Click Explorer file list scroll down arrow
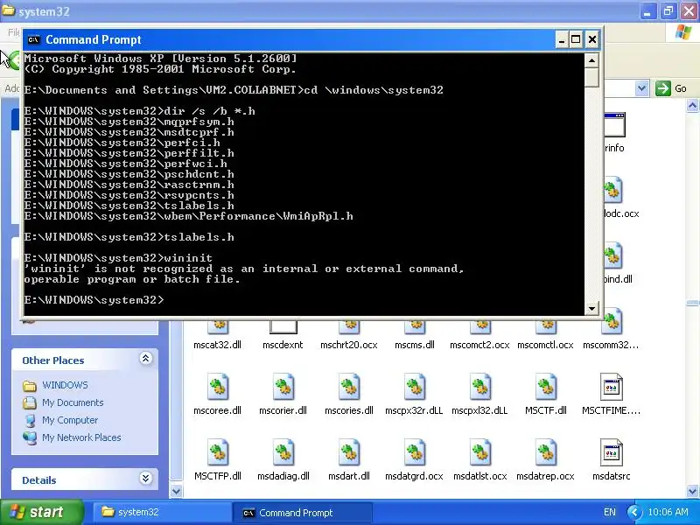 [692, 492]
